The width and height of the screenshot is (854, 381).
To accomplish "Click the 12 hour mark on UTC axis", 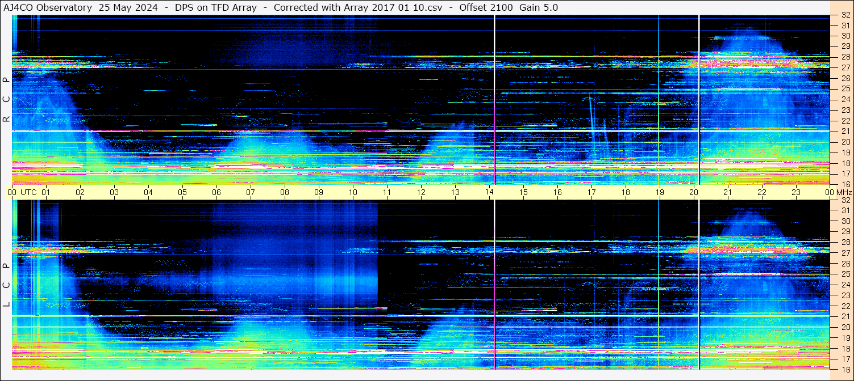I will click(421, 192).
